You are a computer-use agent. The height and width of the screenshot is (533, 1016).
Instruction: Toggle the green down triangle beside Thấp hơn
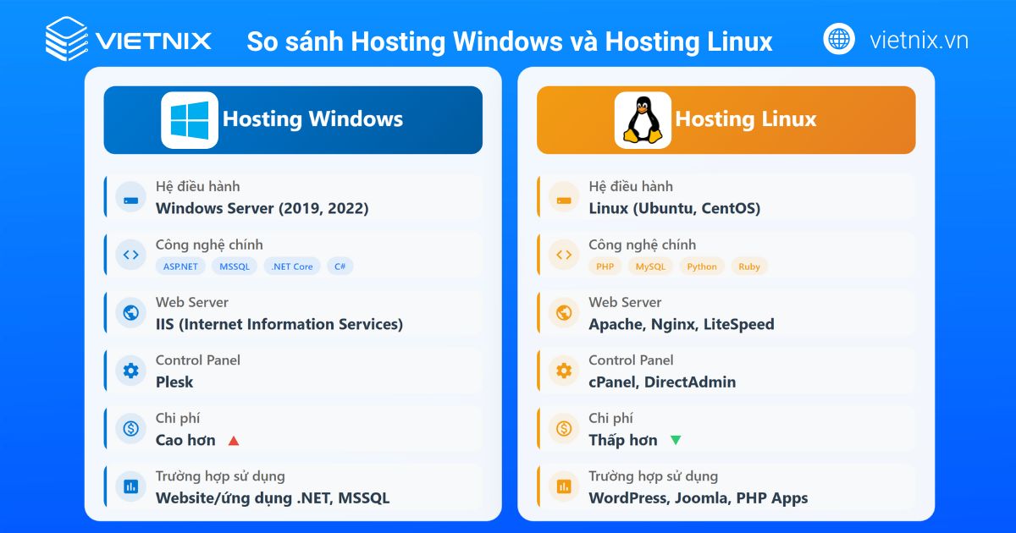coord(675,440)
